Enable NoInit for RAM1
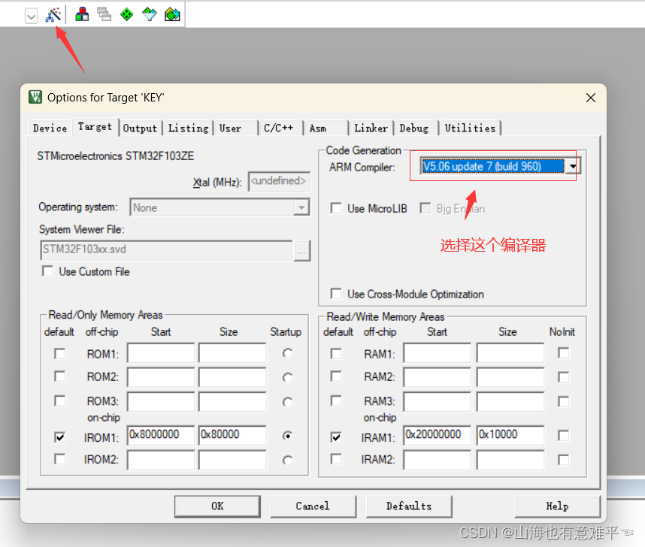 (564, 353)
